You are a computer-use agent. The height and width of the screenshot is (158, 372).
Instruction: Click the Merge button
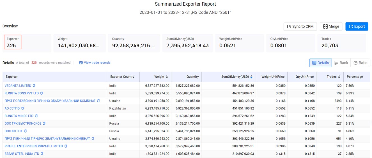[331, 26]
